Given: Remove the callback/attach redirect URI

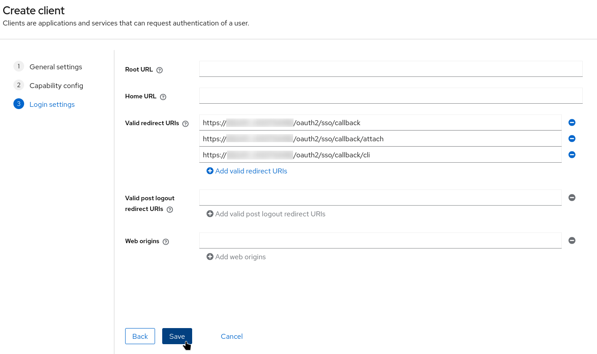Looking at the screenshot, I should [572, 139].
